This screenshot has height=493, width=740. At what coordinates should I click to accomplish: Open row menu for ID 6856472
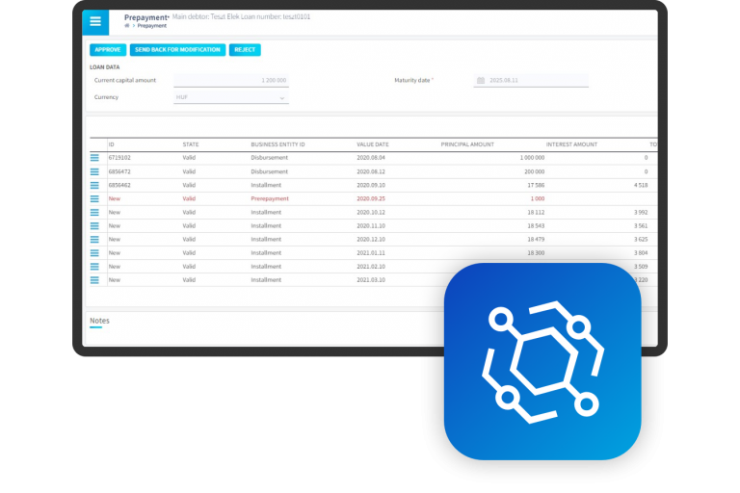[x=94, y=171]
